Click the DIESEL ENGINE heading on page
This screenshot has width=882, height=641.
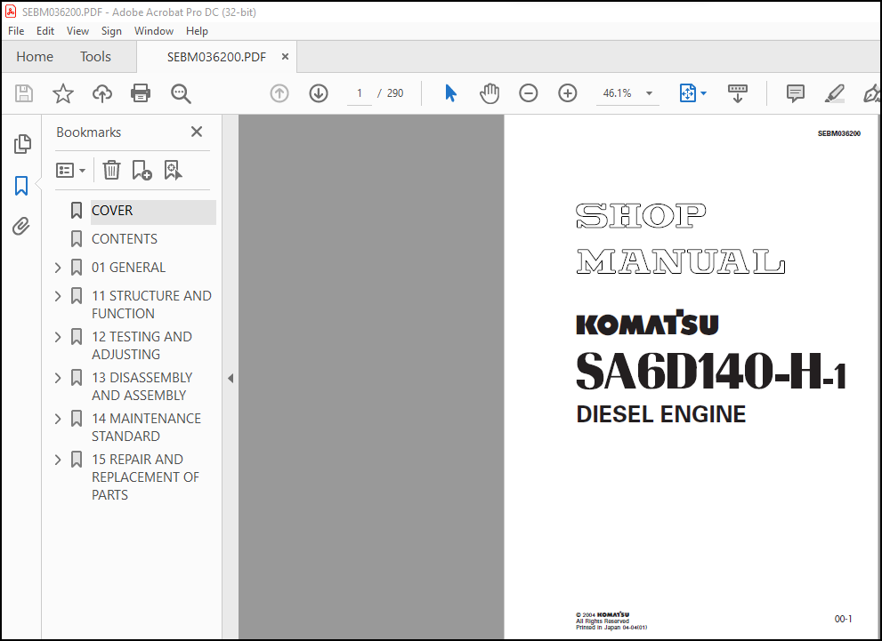point(661,414)
